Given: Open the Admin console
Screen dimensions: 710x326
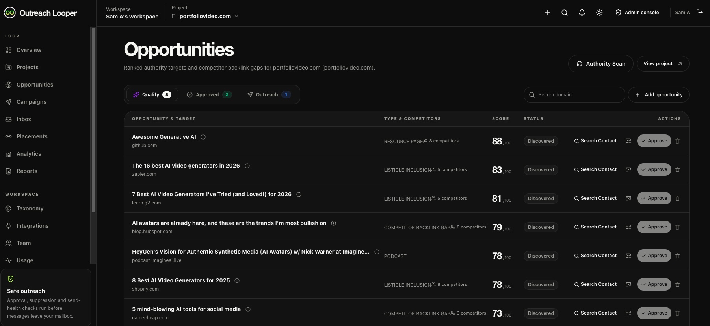Looking at the screenshot, I should [x=637, y=13].
